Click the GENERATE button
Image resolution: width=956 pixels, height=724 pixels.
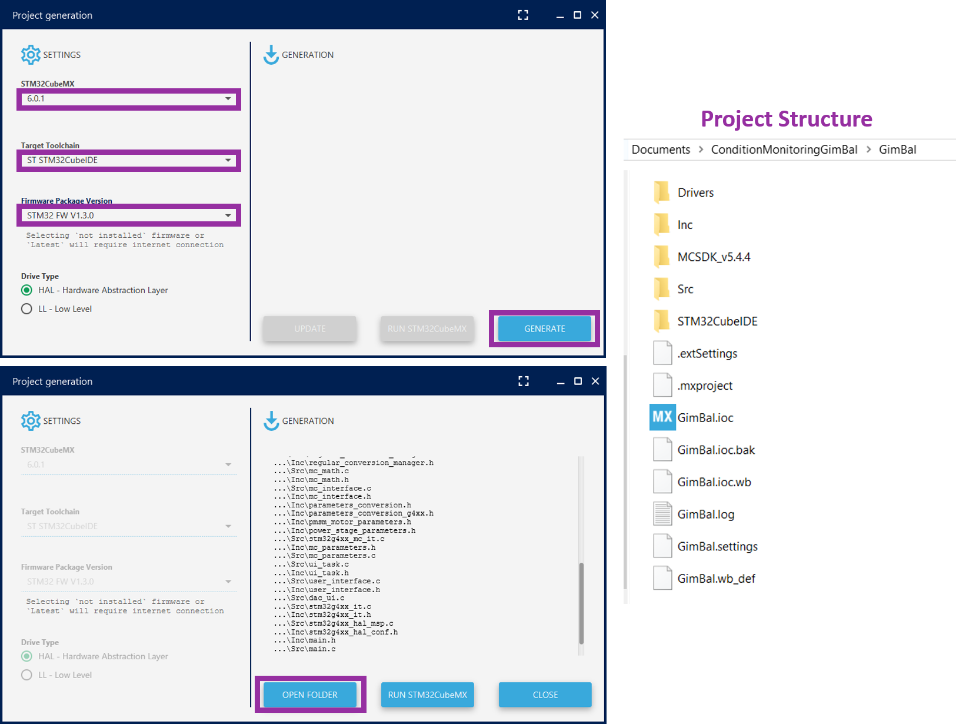click(545, 328)
